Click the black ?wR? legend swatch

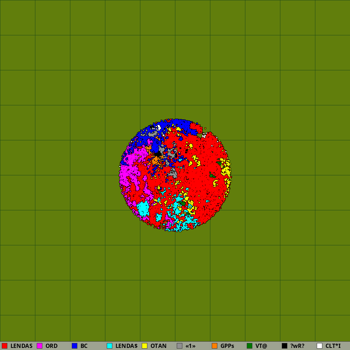coord(285,346)
